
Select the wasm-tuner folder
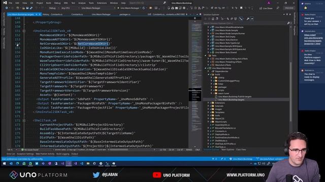[x=223, y=94]
